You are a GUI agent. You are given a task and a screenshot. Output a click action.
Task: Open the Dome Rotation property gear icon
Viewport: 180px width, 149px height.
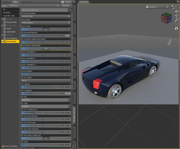pos(70,71)
